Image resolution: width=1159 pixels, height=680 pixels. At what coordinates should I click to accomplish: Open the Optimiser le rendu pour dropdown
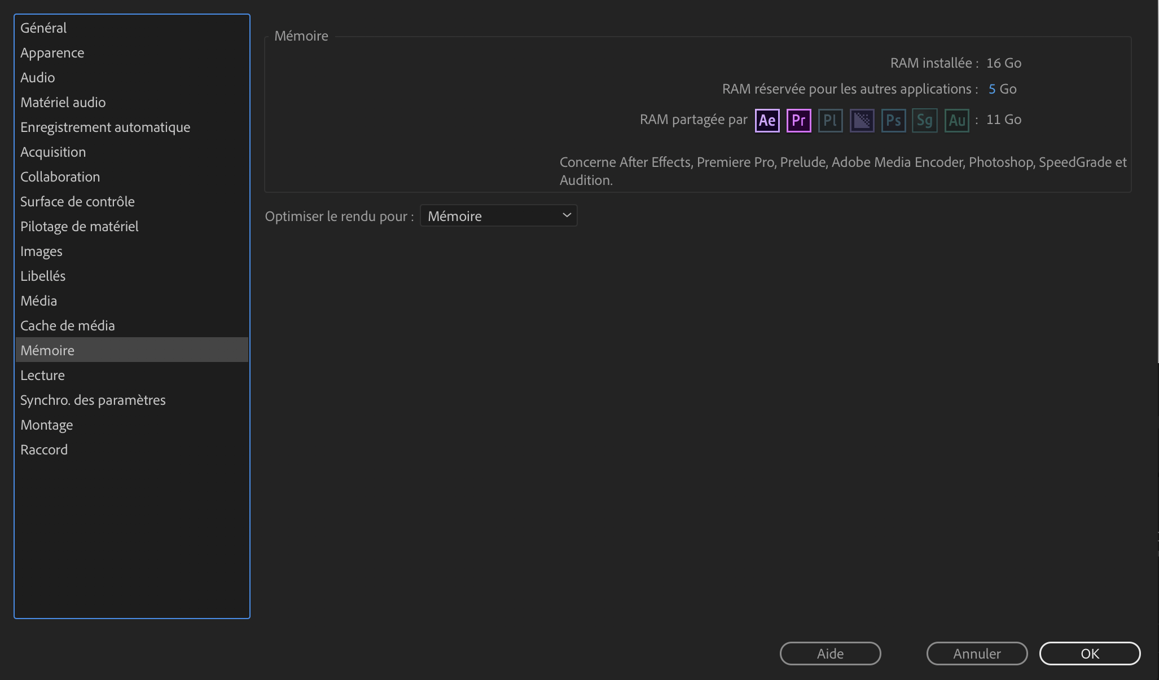point(498,216)
